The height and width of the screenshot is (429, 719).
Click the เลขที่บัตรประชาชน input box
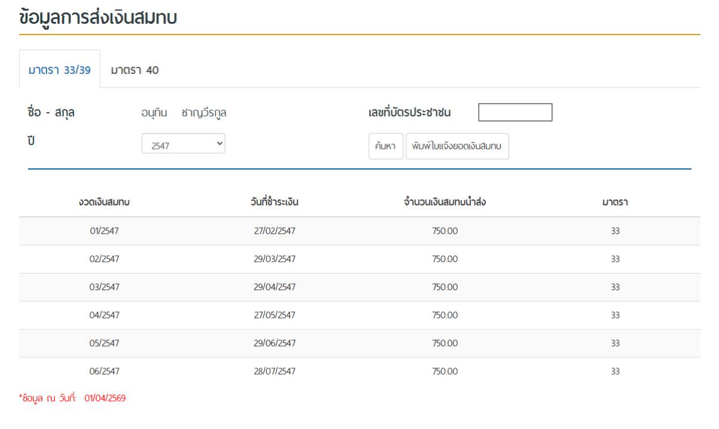click(x=515, y=113)
